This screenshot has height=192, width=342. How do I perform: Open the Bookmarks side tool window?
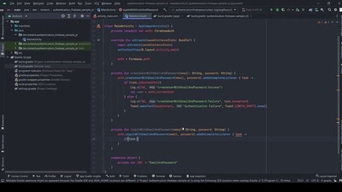(2, 122)
